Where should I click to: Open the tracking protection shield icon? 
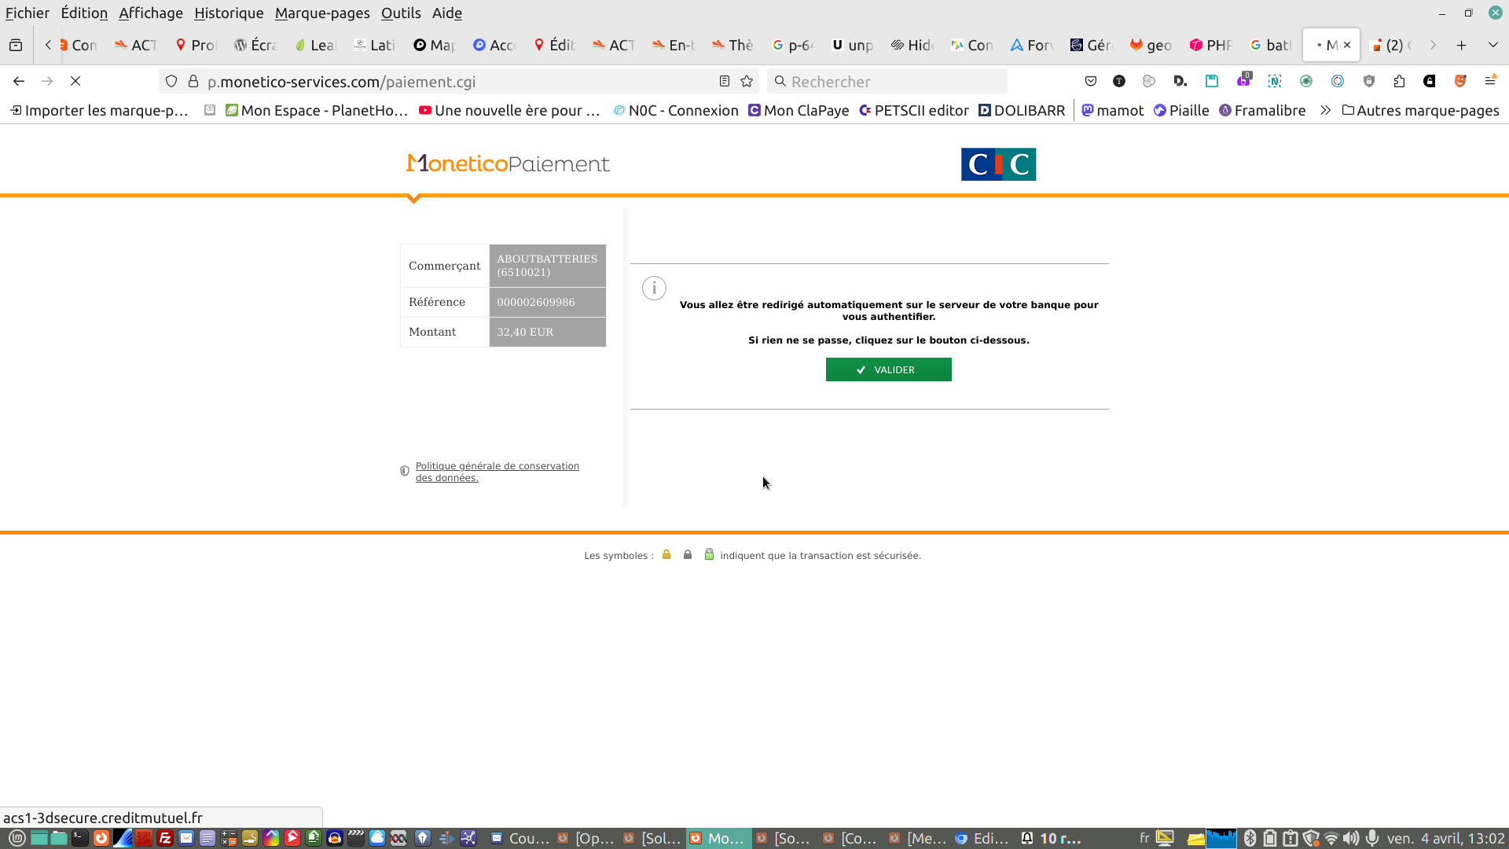tap(171, 81)
